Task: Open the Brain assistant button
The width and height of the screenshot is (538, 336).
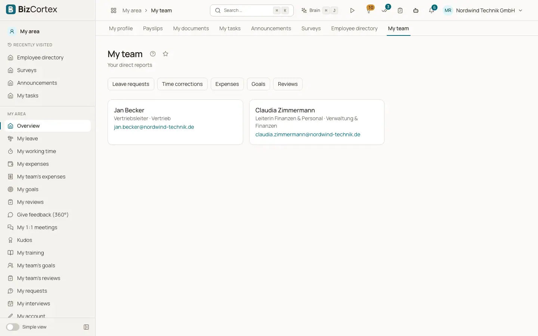Action: [x=319, y=10]
